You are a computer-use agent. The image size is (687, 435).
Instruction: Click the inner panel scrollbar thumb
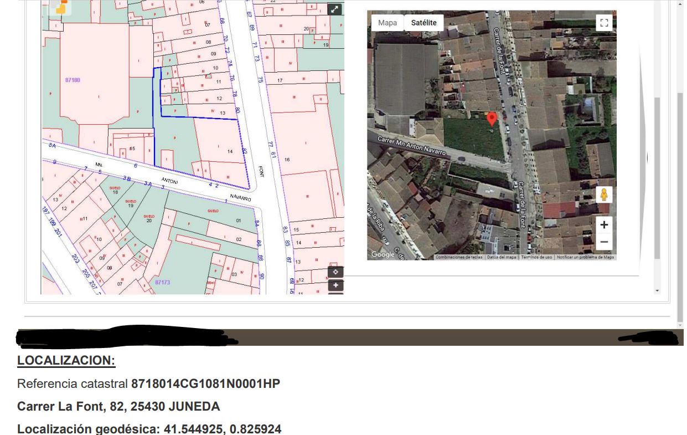657,177
